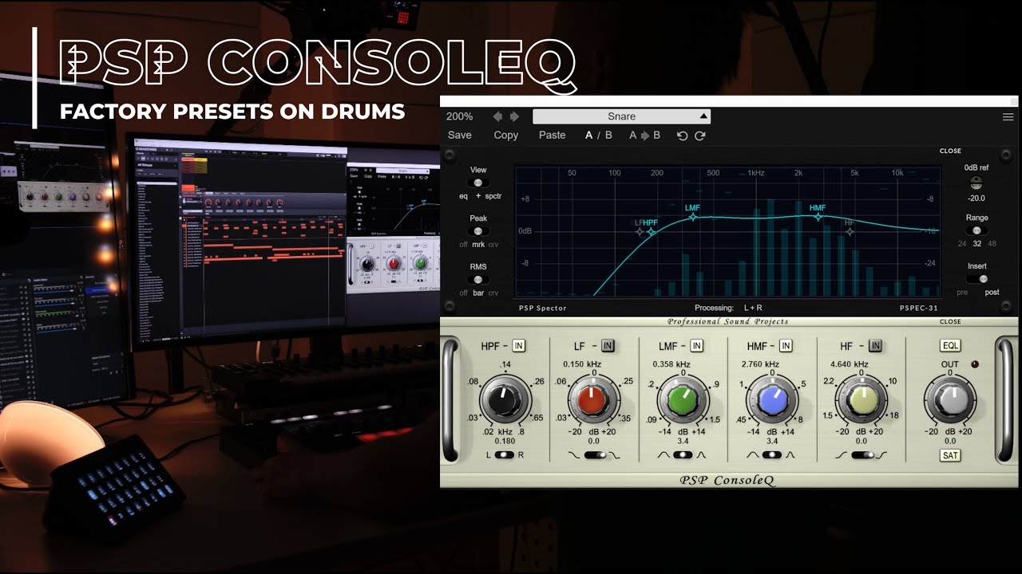Toggle the LMF IN button
Viewport: 1022px width, 574px height.
696,345
